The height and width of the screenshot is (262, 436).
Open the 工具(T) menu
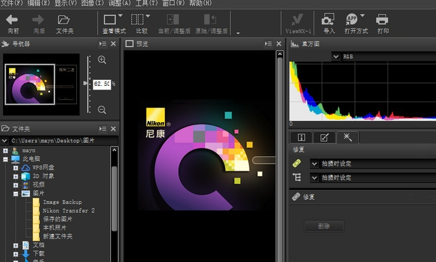(147, 4)
